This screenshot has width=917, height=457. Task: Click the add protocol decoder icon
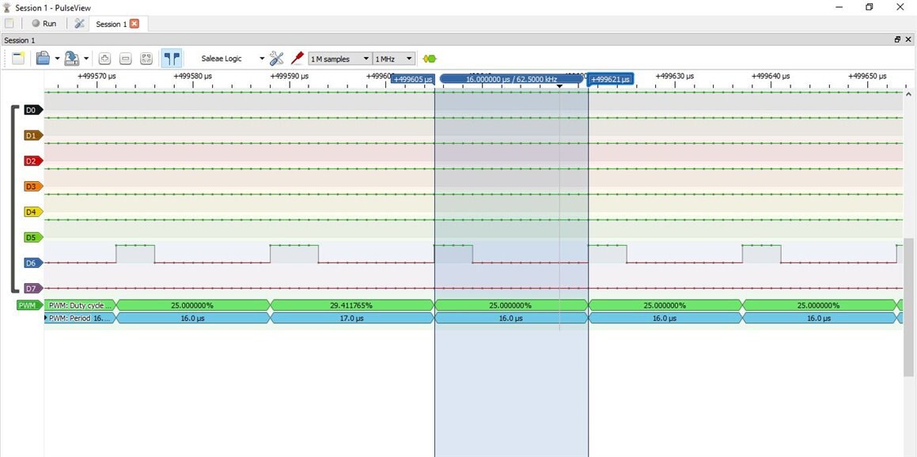(430, 59)
